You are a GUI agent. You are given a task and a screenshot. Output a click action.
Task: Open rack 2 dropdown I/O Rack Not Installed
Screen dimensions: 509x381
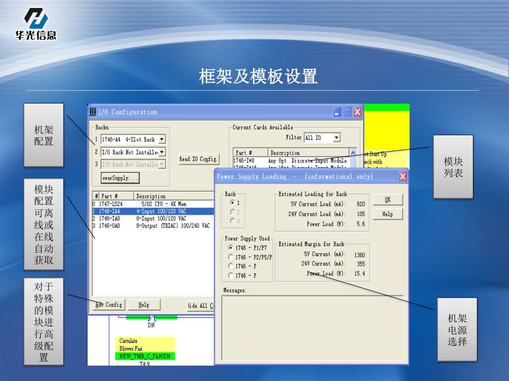point(162,152)
